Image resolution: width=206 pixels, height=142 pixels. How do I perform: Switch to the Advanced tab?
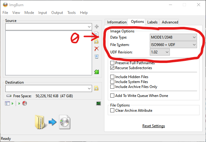(170, 22)
